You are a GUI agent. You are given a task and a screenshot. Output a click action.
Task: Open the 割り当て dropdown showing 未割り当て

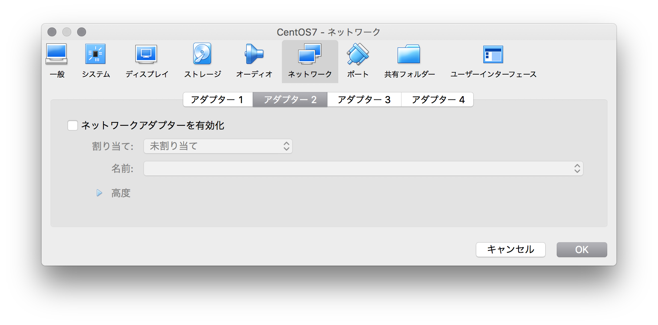(218, 146)
